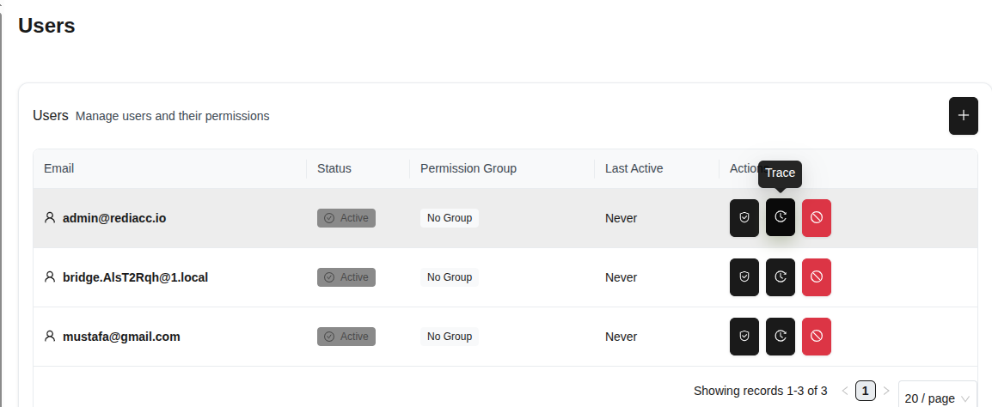This screenshot has height=407, width=992.
Task: Expand the 20 / page size dropdown
Action: click(x=937, y=398)
